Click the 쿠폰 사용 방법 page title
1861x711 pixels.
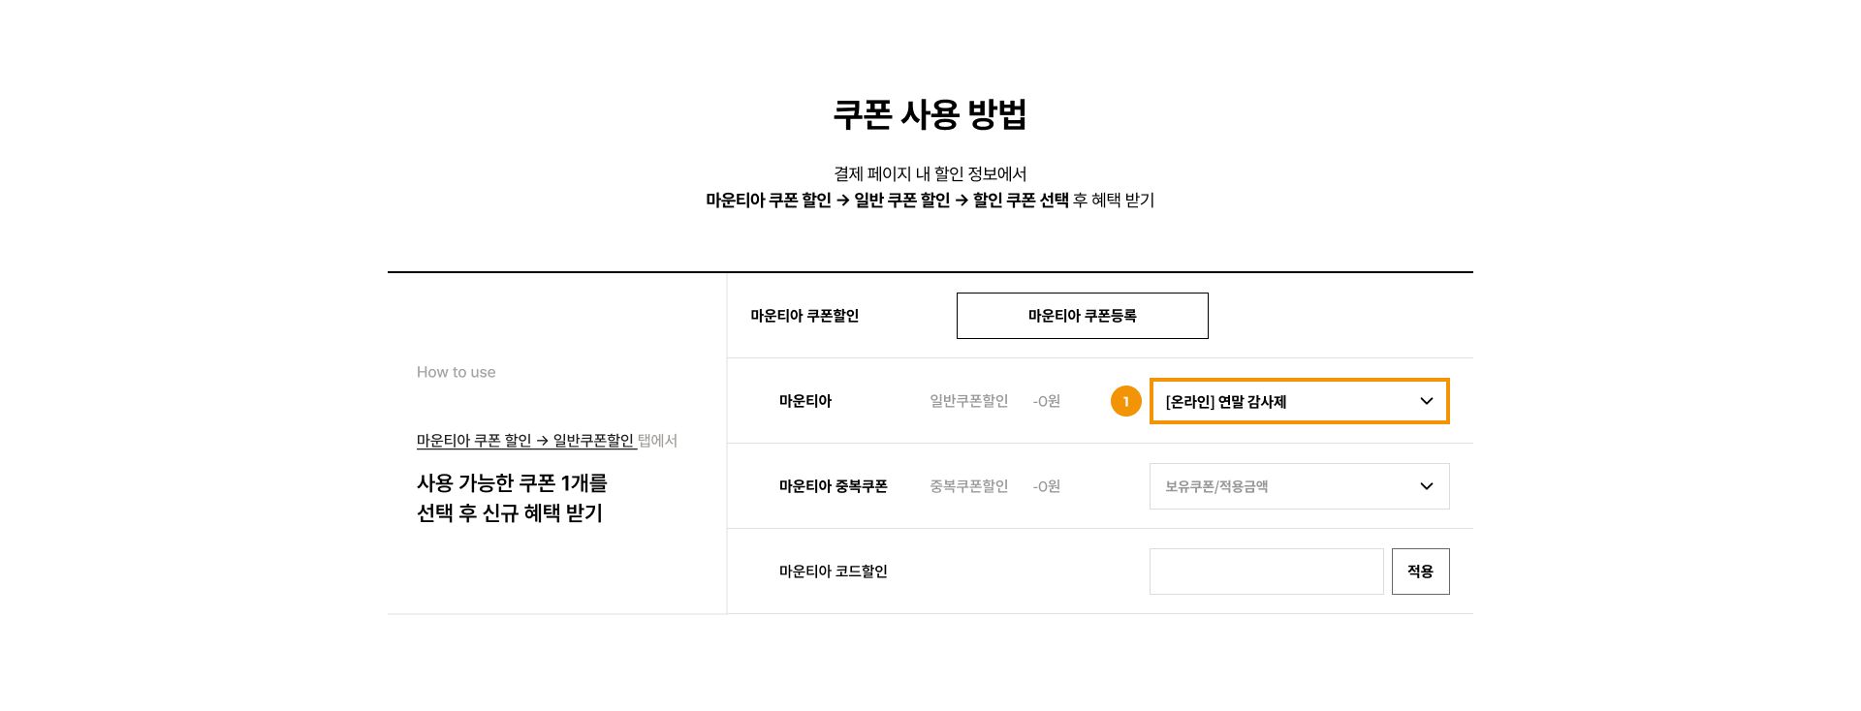[930, 114]
